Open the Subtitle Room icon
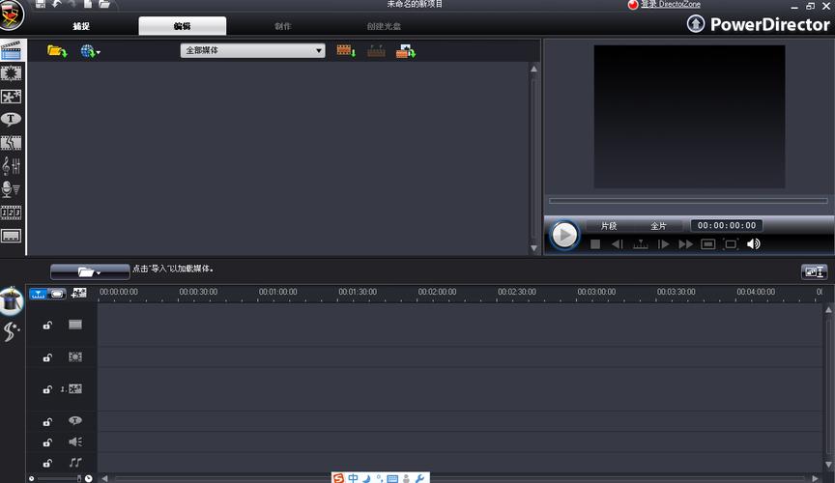The width and height of the screenshot is (835, 483). tap(12, 236)
